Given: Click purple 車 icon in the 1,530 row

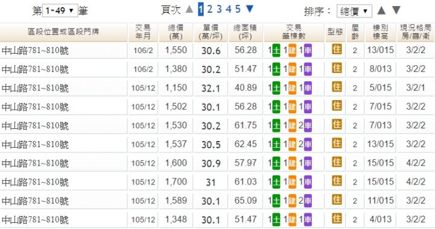Looking at the screenshot, I should click(308, 125).
